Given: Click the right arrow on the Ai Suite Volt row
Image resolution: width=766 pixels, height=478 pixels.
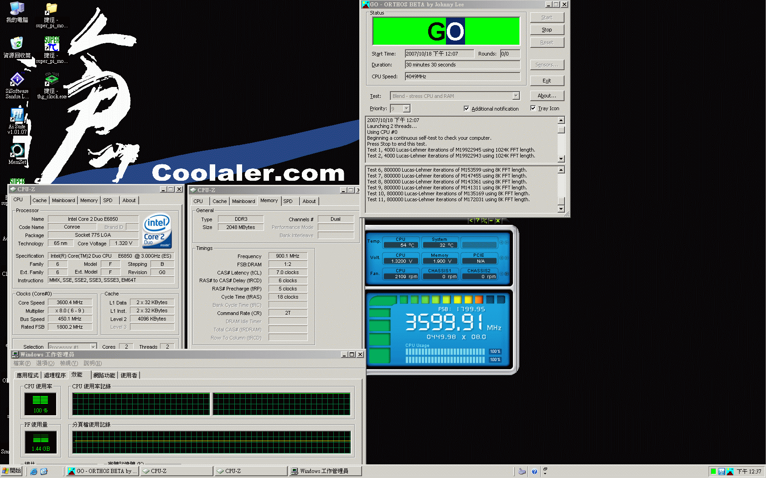Looking at the screenshot, I should click(x=507, y=258).
